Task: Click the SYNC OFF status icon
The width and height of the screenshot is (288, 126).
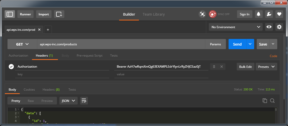Action: coord(212,14)
